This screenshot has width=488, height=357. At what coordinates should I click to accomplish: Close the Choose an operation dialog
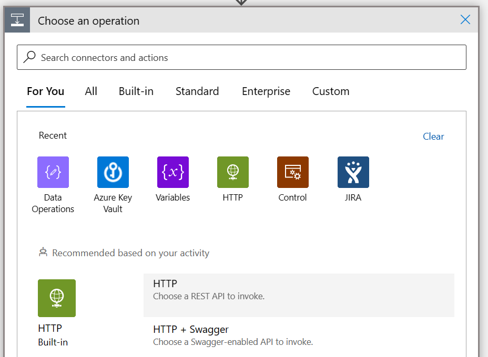pos(464,19)
